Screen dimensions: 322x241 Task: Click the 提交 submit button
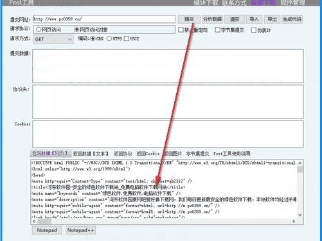189,19
